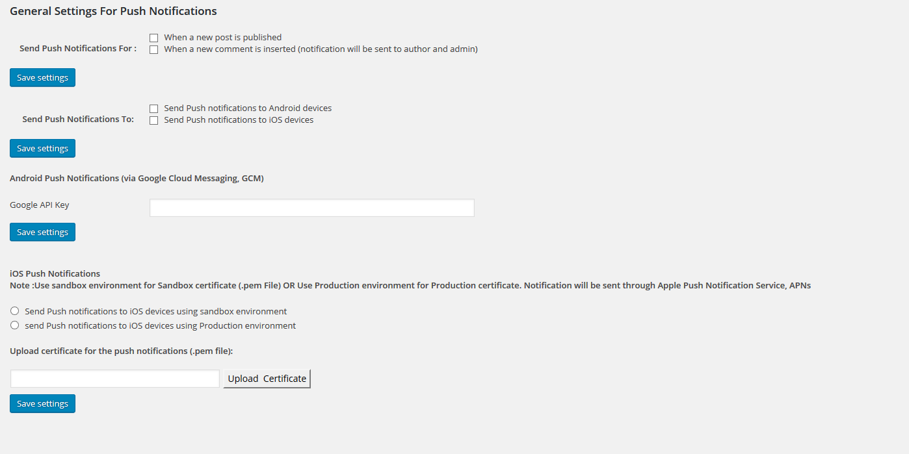This screenshot has width=909, height=454.
Task: Tick the new comment inserted notification checkbox
Action: [x=154, y=49]
